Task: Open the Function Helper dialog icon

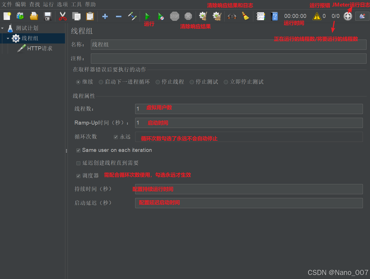Action: 261,16
